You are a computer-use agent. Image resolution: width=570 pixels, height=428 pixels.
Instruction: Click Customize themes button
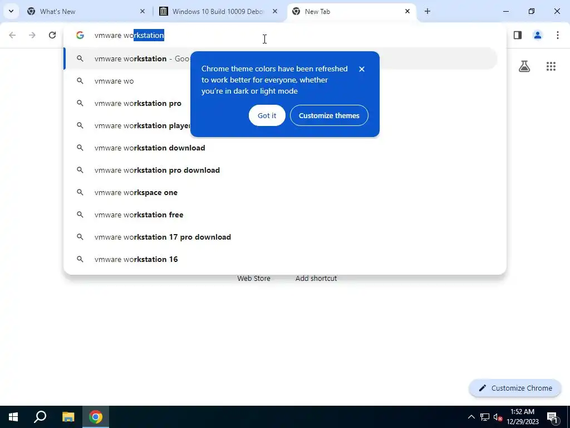coord(329,115)
